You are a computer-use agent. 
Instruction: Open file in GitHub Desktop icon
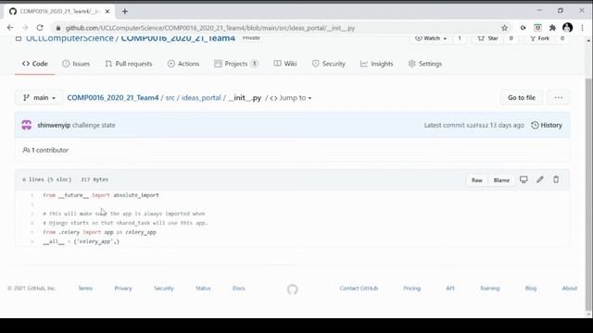click(x=524, y=179)
